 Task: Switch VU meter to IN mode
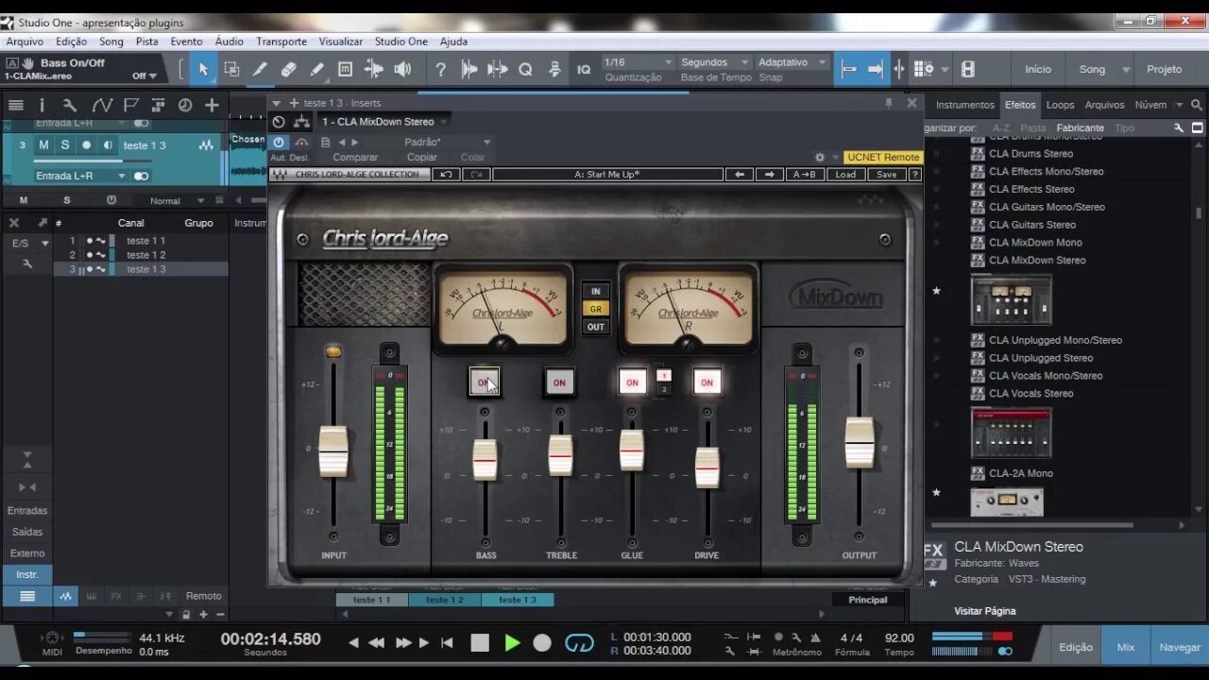[595, 291]
